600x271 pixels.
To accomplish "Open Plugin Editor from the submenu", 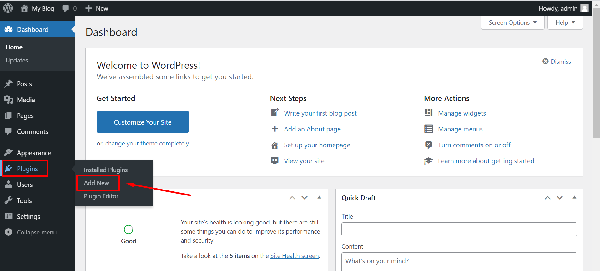I will (x=101, y=196).
